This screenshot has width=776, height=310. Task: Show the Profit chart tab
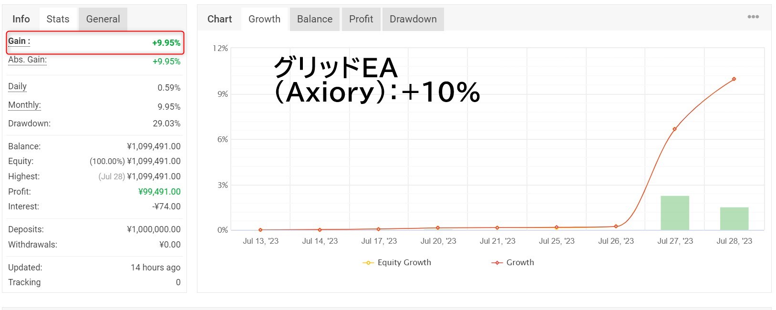click(x=361, y=19)
